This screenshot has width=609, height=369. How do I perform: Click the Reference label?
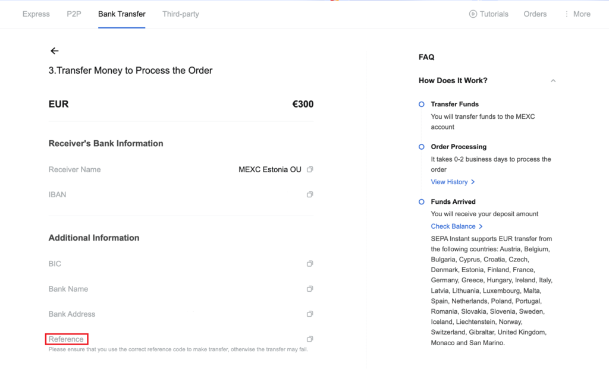click(66, 339)
